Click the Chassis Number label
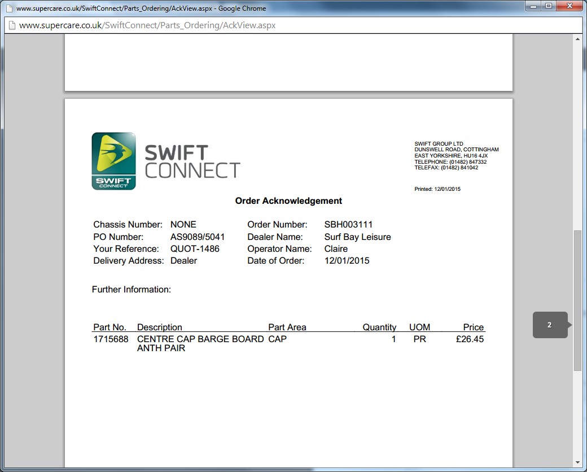The height and width of the screenshot is (472, 587). (x=128, y=225)
